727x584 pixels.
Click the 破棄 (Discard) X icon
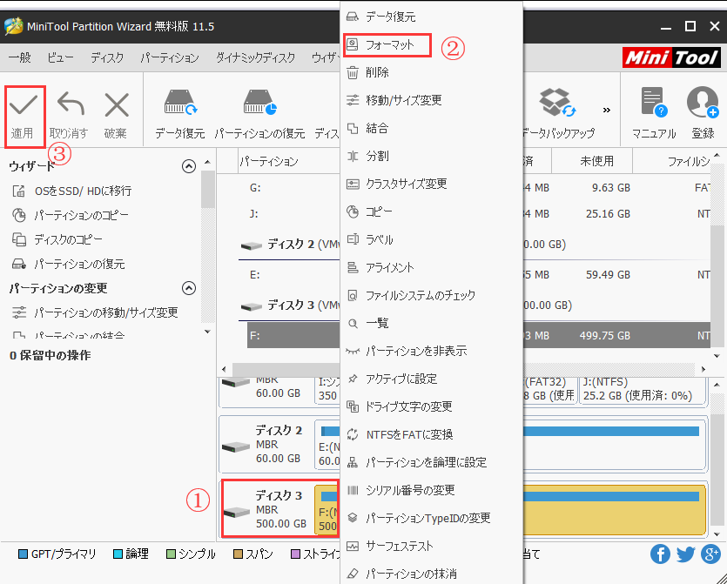(x=116, y=106)
